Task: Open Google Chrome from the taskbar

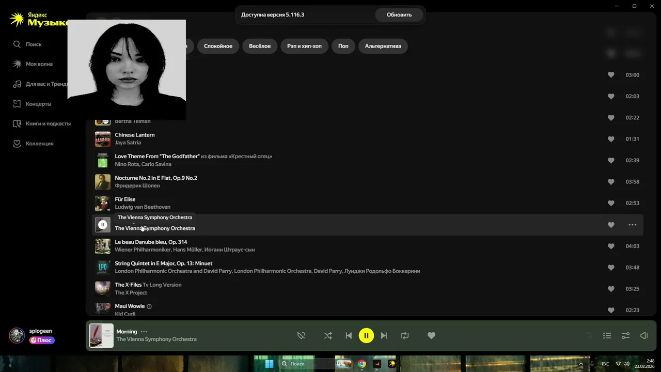Action: coord(362,364)
